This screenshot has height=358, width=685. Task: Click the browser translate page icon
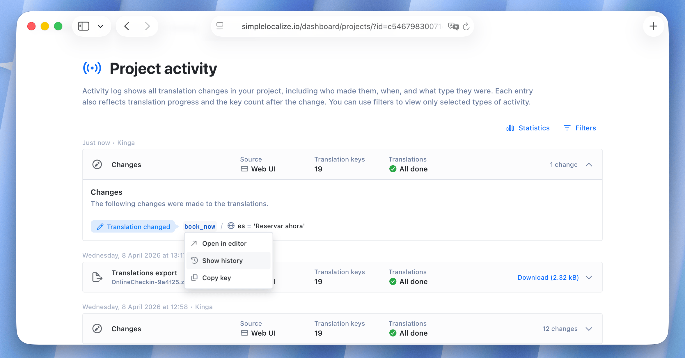tap(453, 26)
